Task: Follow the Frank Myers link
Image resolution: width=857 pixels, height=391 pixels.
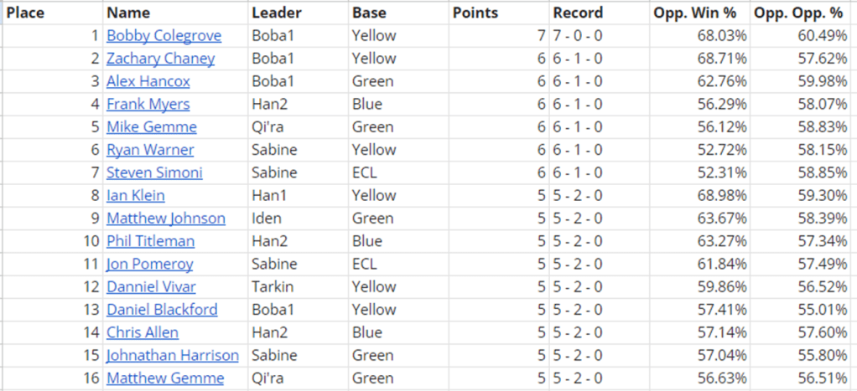Action: point(148,104)
